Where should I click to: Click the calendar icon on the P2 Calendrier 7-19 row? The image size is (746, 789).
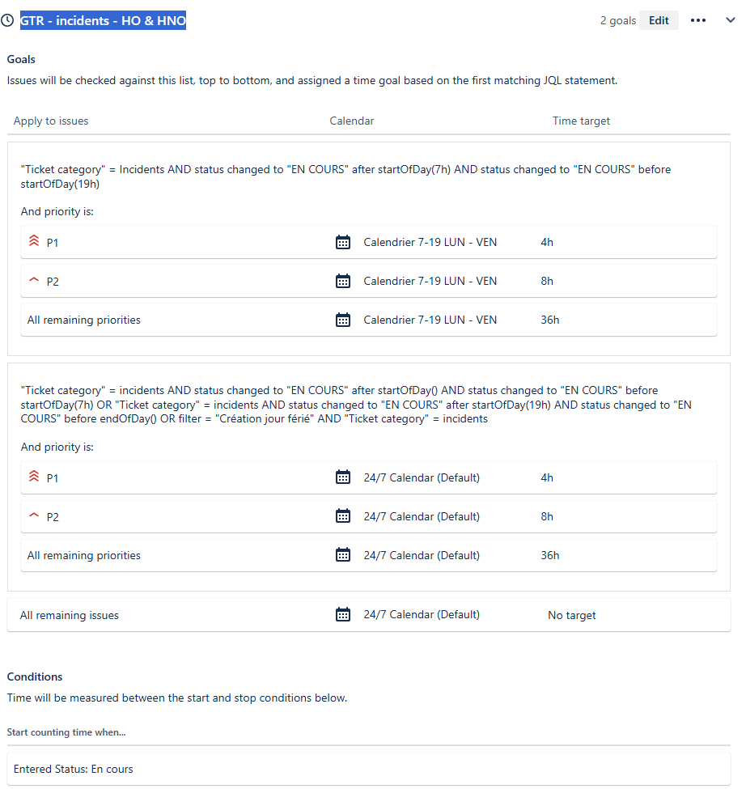[343, 280]
